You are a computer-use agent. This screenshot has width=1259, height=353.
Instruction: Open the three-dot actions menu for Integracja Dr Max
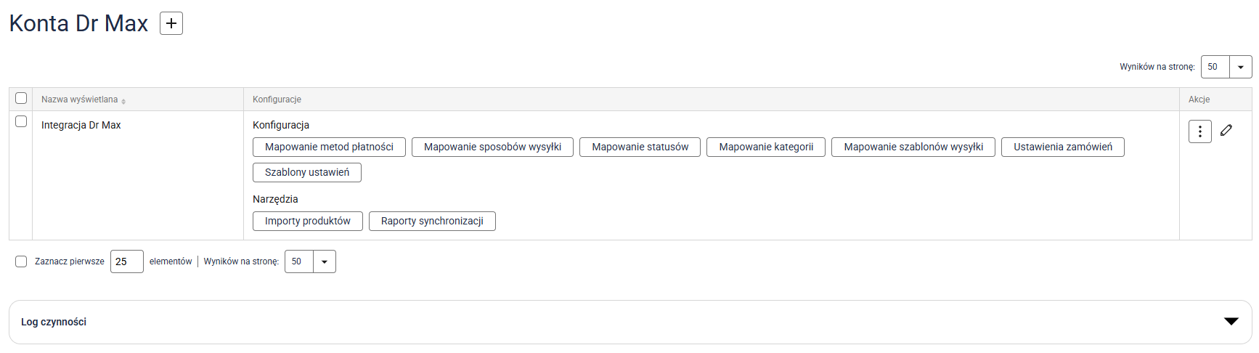point(1199,131)
